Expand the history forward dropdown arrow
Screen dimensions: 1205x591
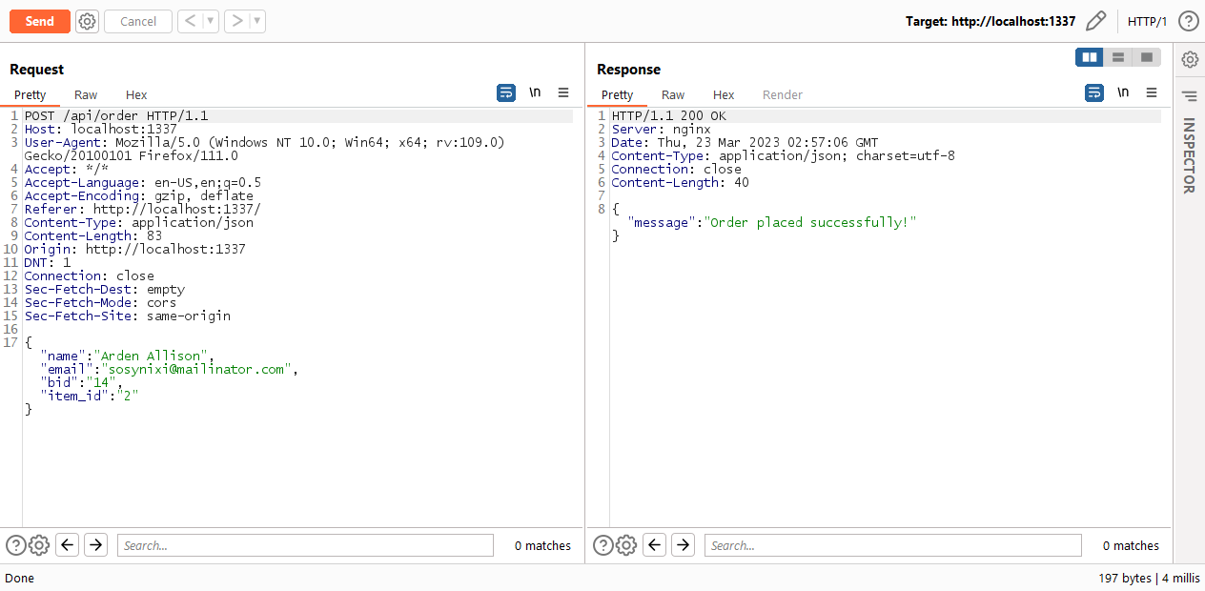pyautogui.click(x=257, y=21)
